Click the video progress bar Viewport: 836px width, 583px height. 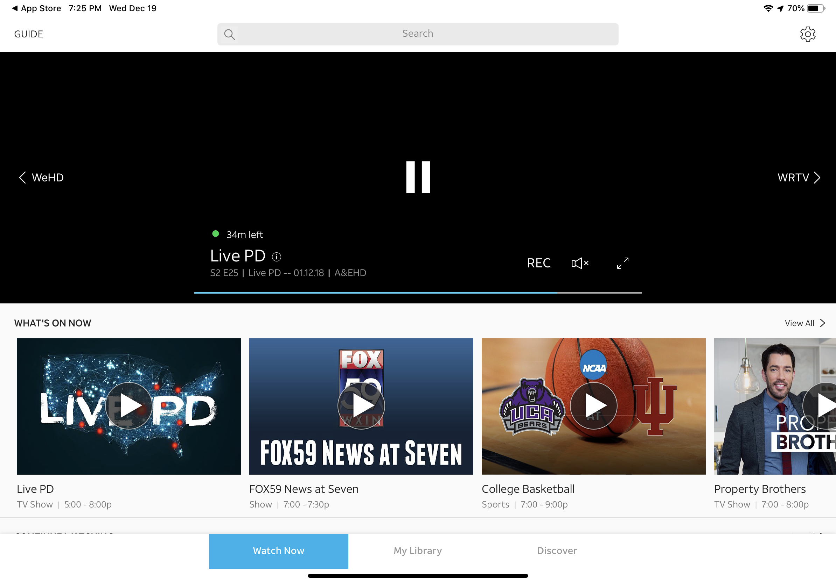418,293
